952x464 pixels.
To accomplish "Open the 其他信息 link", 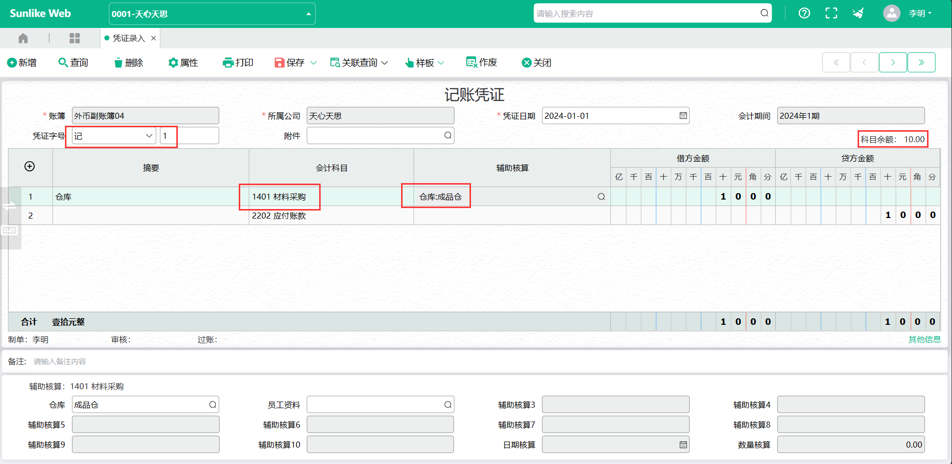I will point(924,339).
